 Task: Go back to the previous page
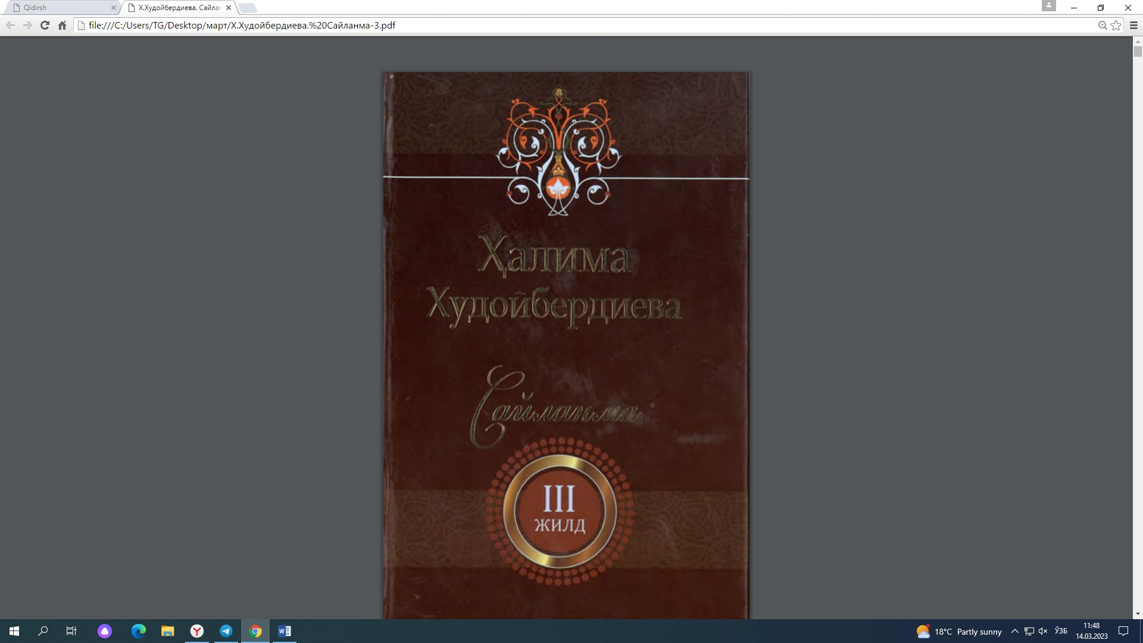point(10,26)
